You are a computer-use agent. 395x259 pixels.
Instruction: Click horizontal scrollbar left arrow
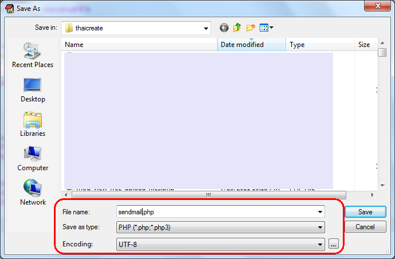point(66,195)
